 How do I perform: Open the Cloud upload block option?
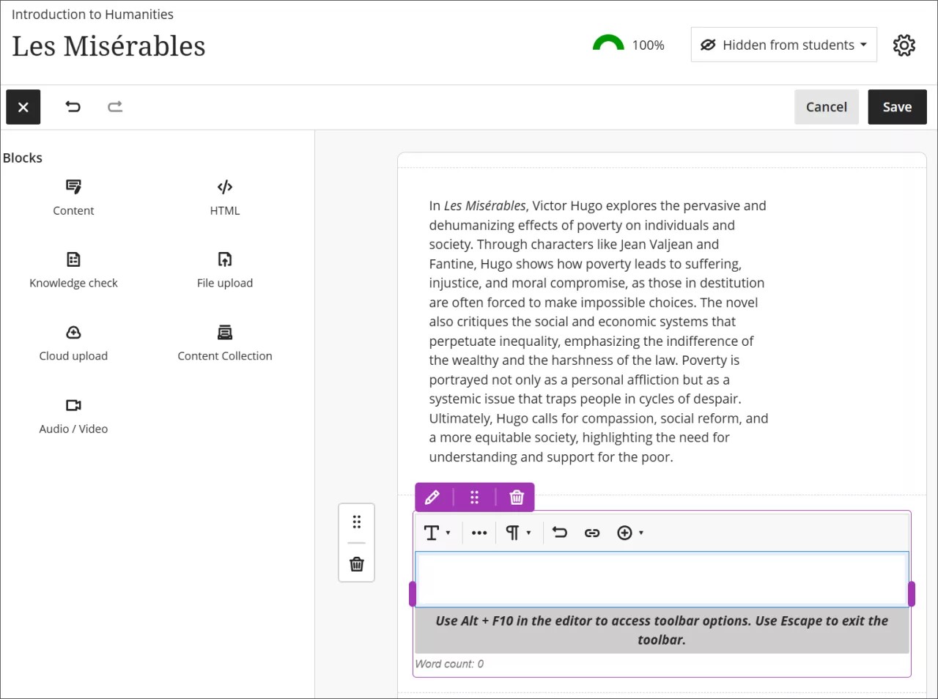click(73, 343)
